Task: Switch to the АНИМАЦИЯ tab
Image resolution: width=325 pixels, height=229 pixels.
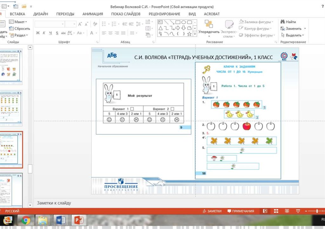Action: [x=93, y=14]
